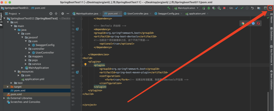Image resolution: width=274 pixels, height=111 pixels.
Task: Run with Coverage using shield icon
Action: 214,8
